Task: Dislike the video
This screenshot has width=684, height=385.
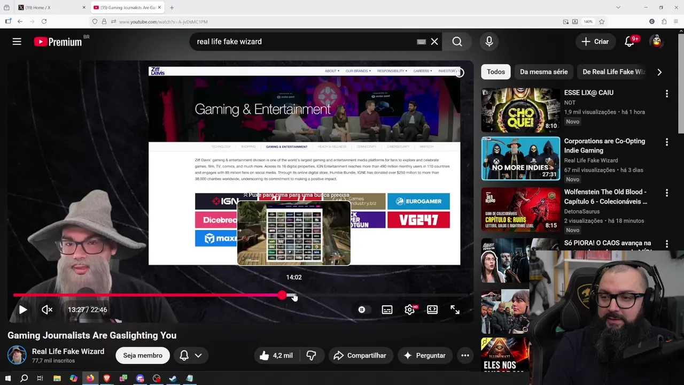Action: coord(312,356)
